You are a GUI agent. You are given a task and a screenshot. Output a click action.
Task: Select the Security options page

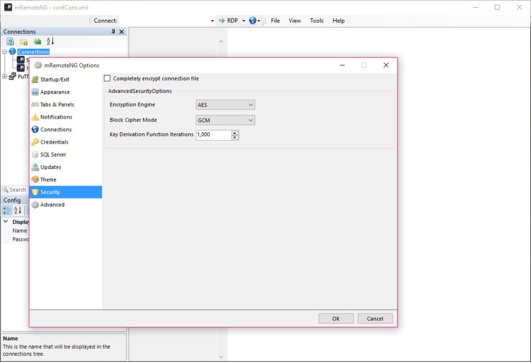coord(66,192)
